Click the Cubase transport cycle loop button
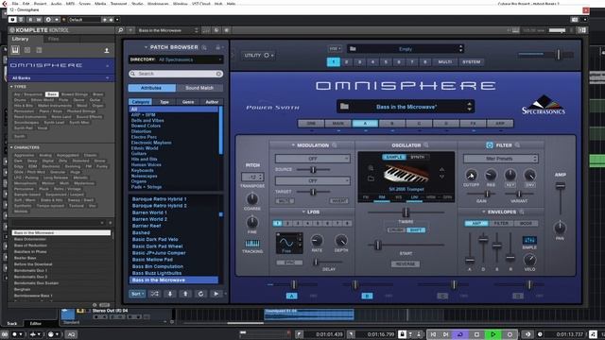Viewport: 605px width, 340px height. click(x=460, y=334)
